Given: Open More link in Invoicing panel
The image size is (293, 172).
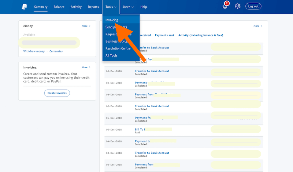Looking at the screenshot, I should (86, 67).
